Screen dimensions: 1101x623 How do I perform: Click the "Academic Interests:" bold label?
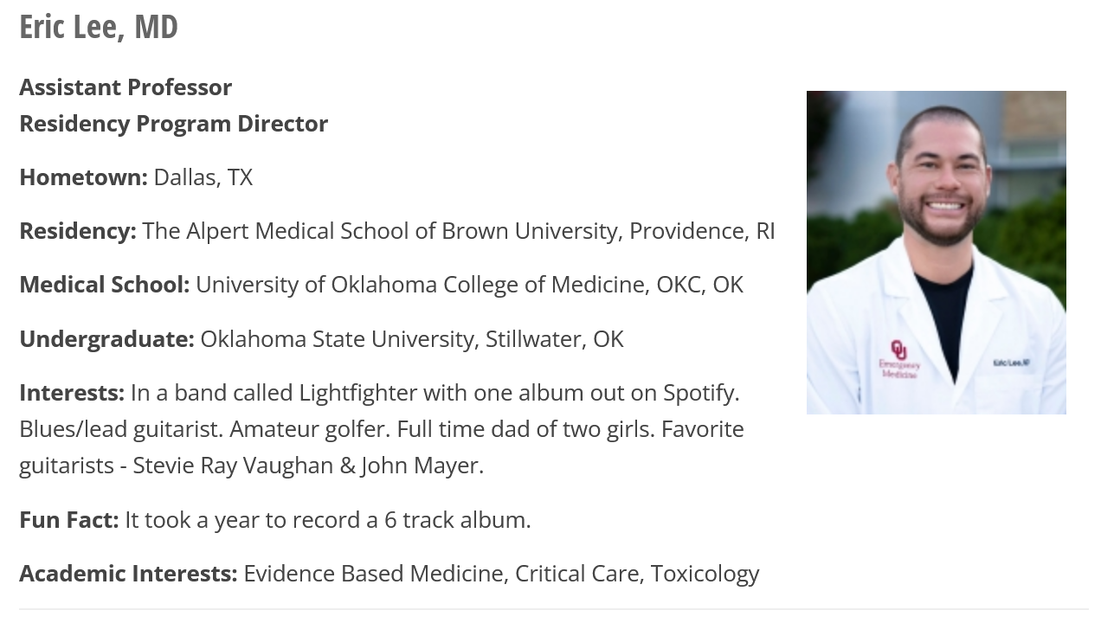pos(128,574)
